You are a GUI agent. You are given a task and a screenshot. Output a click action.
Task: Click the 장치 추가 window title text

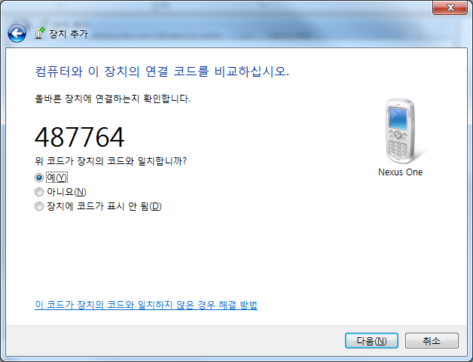[x=69, y=33]
